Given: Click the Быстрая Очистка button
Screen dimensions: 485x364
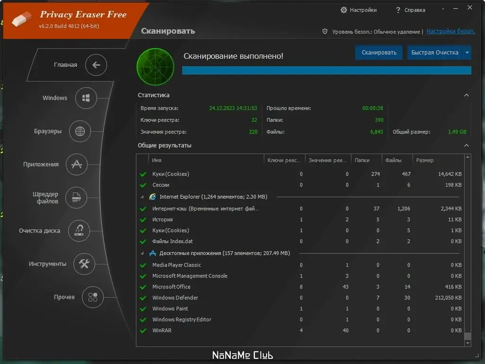Looking at the screenshot, I should 435,53.
